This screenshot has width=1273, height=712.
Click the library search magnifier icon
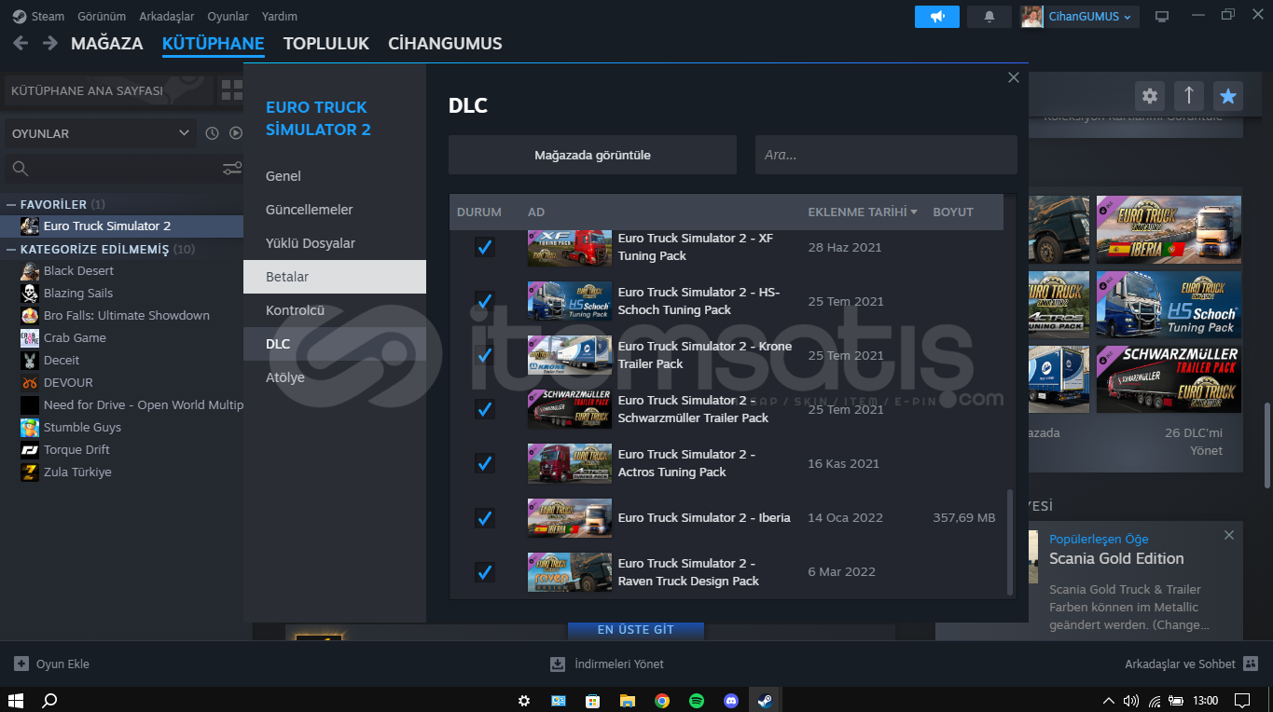point(20,169)
